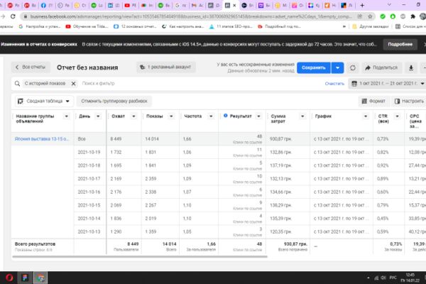Open the Охват column dropdown arrow

coord(133,116)
